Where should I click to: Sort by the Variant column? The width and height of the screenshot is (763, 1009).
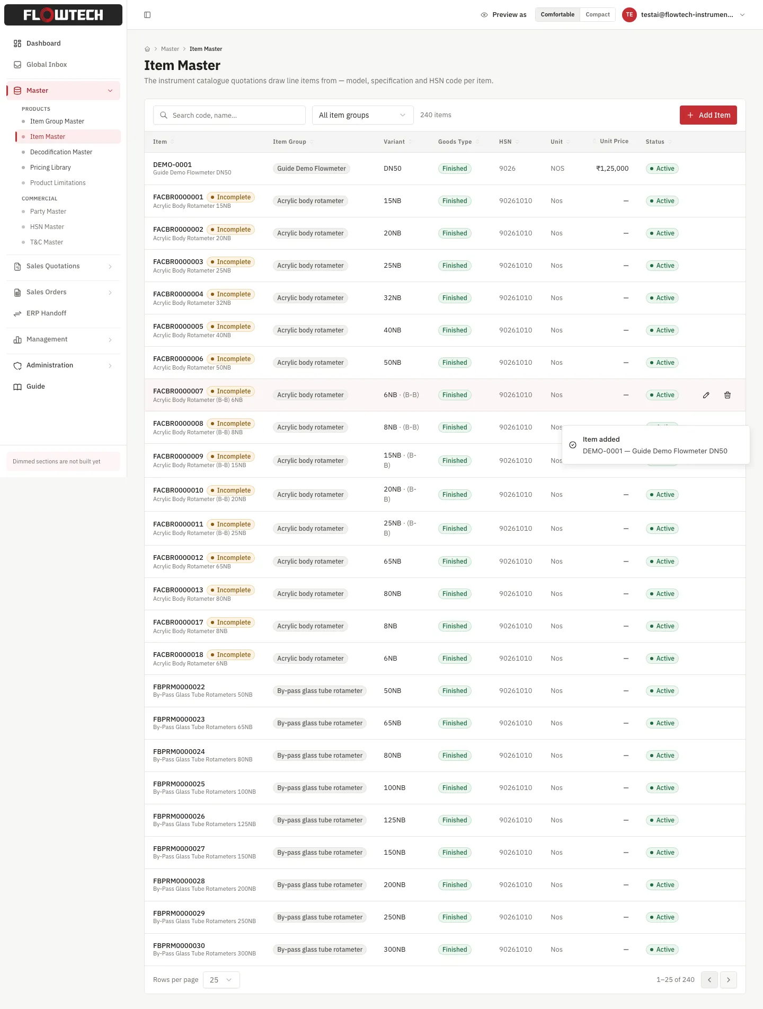[398, 142]
